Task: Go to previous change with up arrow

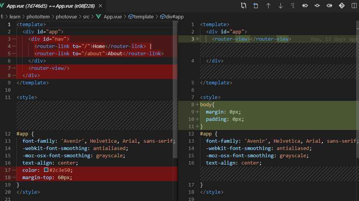Action: (268, 6)
